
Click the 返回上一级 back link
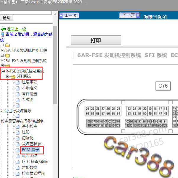pos(16,29)
